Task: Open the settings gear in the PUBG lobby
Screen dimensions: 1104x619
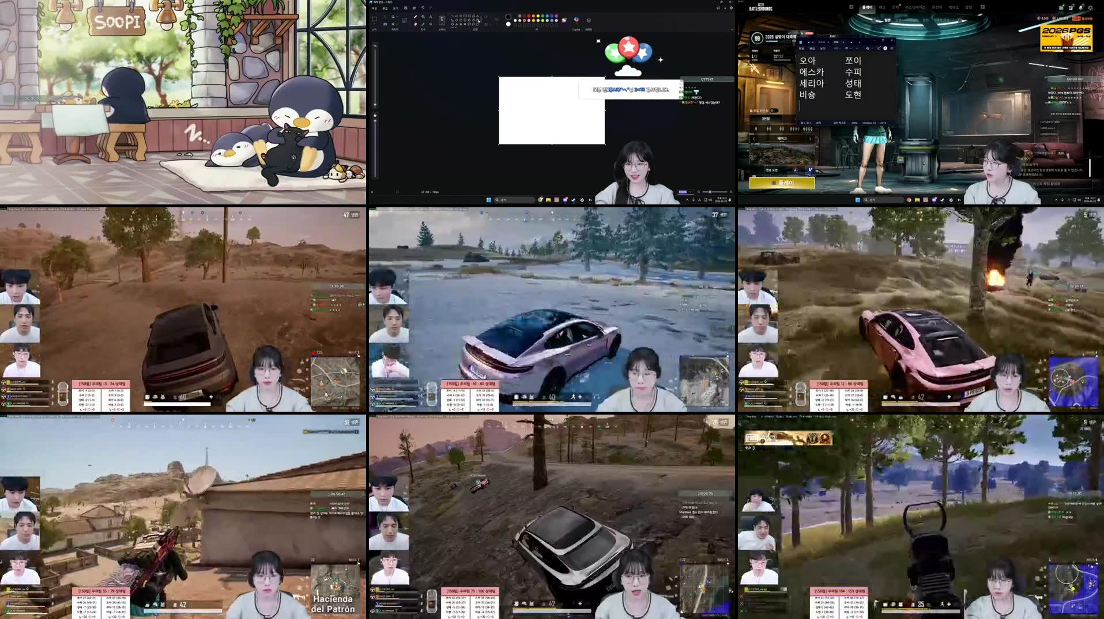Action: tap(1091, 7)
